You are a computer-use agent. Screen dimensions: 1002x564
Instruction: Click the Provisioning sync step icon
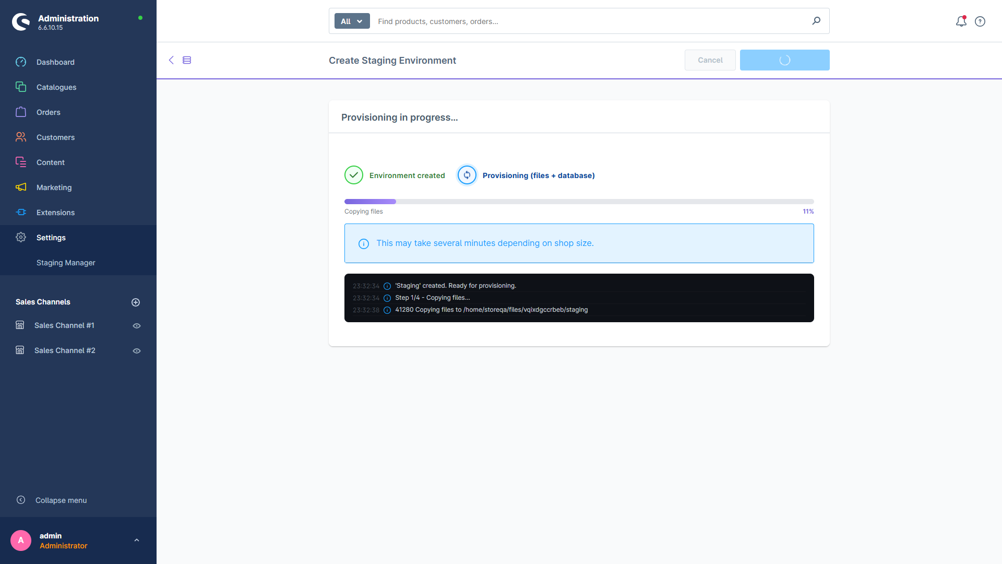tap(467, 175)
